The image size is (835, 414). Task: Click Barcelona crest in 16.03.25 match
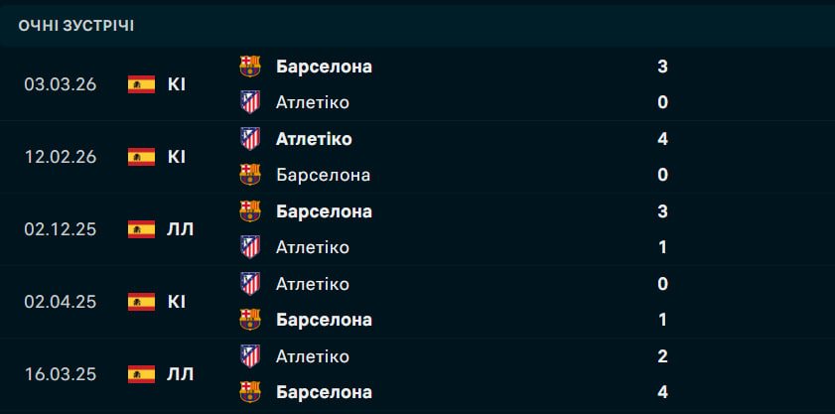pos(250,392)
